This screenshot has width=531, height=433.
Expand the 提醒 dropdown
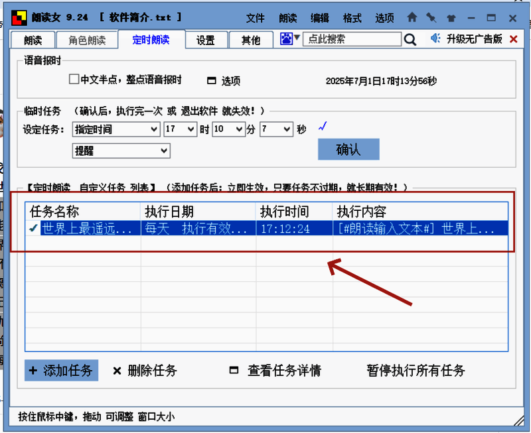click(x=120, y=151)
